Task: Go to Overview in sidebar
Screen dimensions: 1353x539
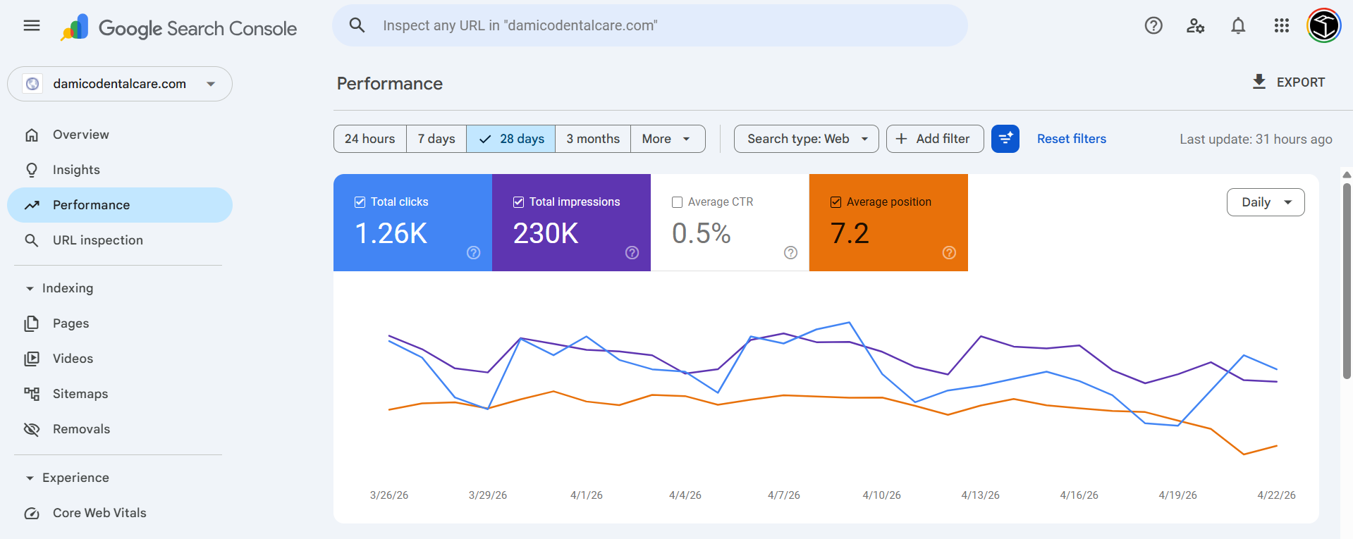Action: (120, 135)
